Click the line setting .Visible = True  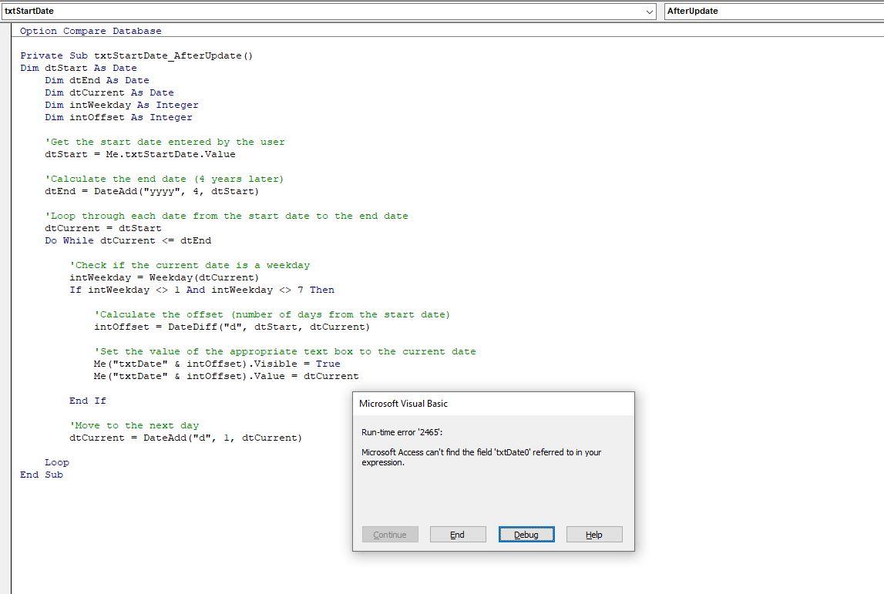pos(217,364)
